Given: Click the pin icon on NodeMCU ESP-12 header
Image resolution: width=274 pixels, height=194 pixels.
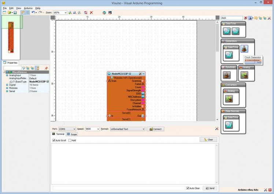Looking at the screenshot, I should click(x=140, y=74).
